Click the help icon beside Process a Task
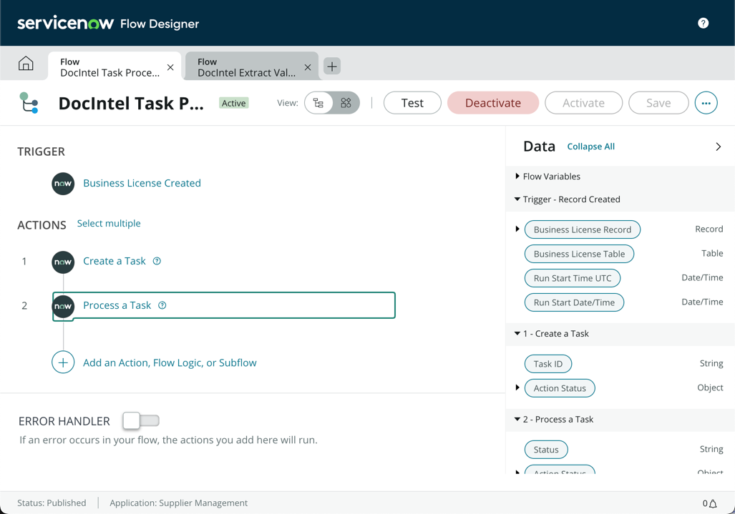Viewport: 735px width, 514px height. click(x=162, y=306)
